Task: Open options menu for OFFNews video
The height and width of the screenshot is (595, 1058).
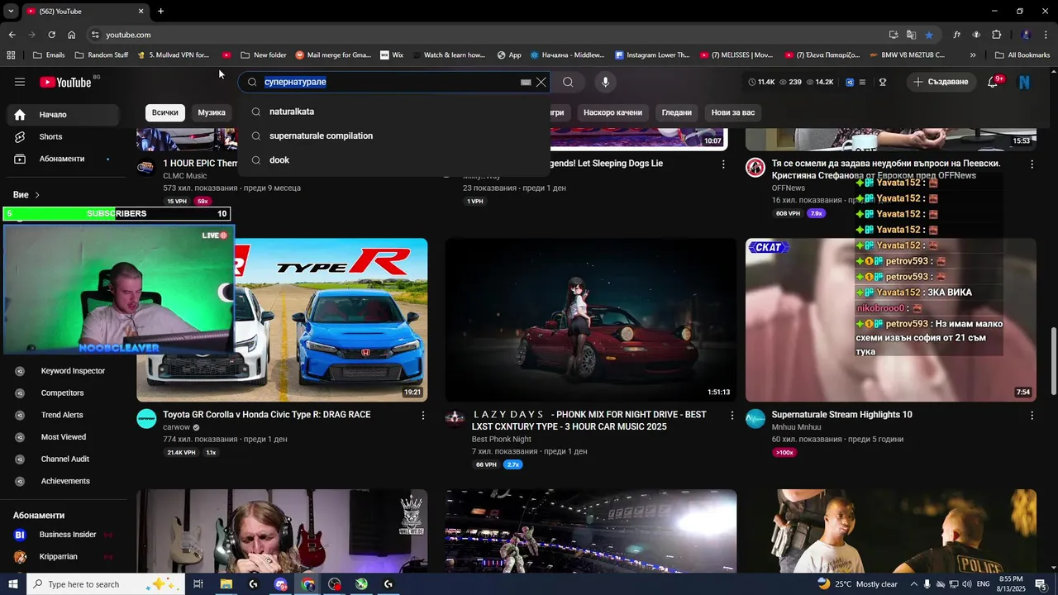Action: [1032, 164]
